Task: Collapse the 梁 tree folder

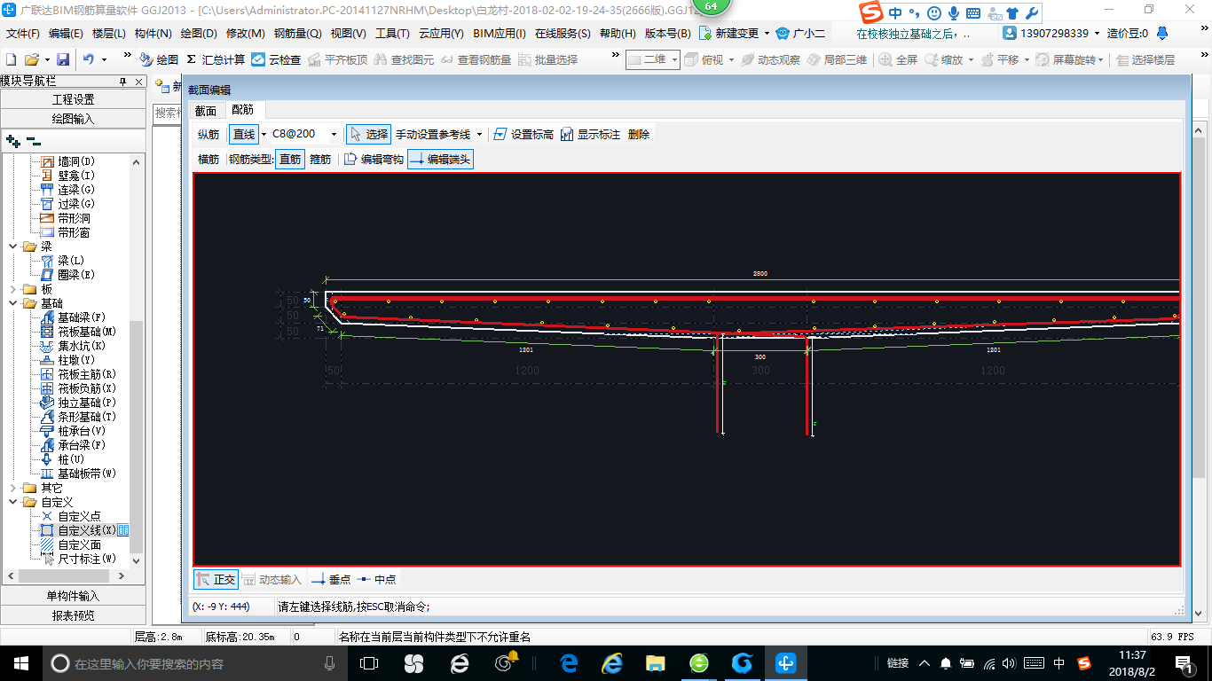Action: [x=12, y=247]
